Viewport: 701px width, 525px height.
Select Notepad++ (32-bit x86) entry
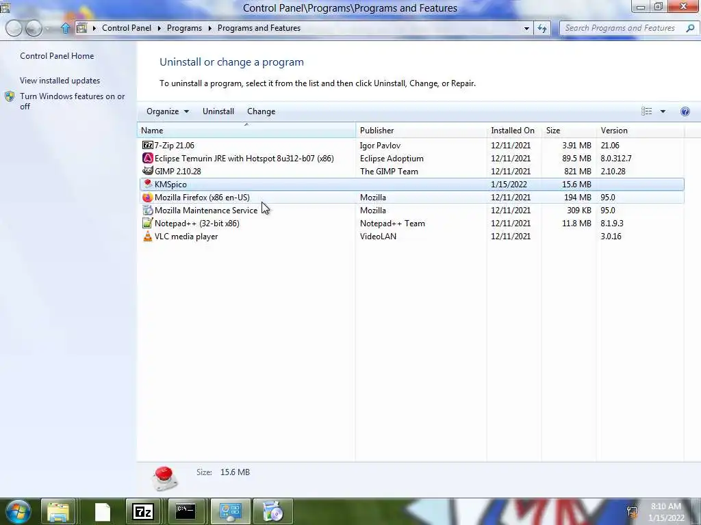[196, 223]
